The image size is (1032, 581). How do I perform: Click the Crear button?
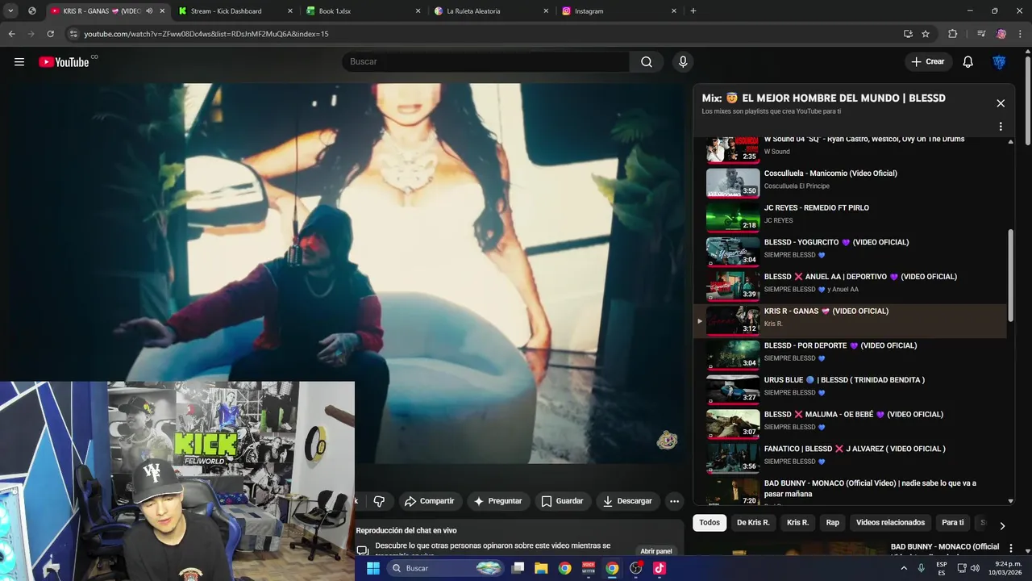[928, 62]
